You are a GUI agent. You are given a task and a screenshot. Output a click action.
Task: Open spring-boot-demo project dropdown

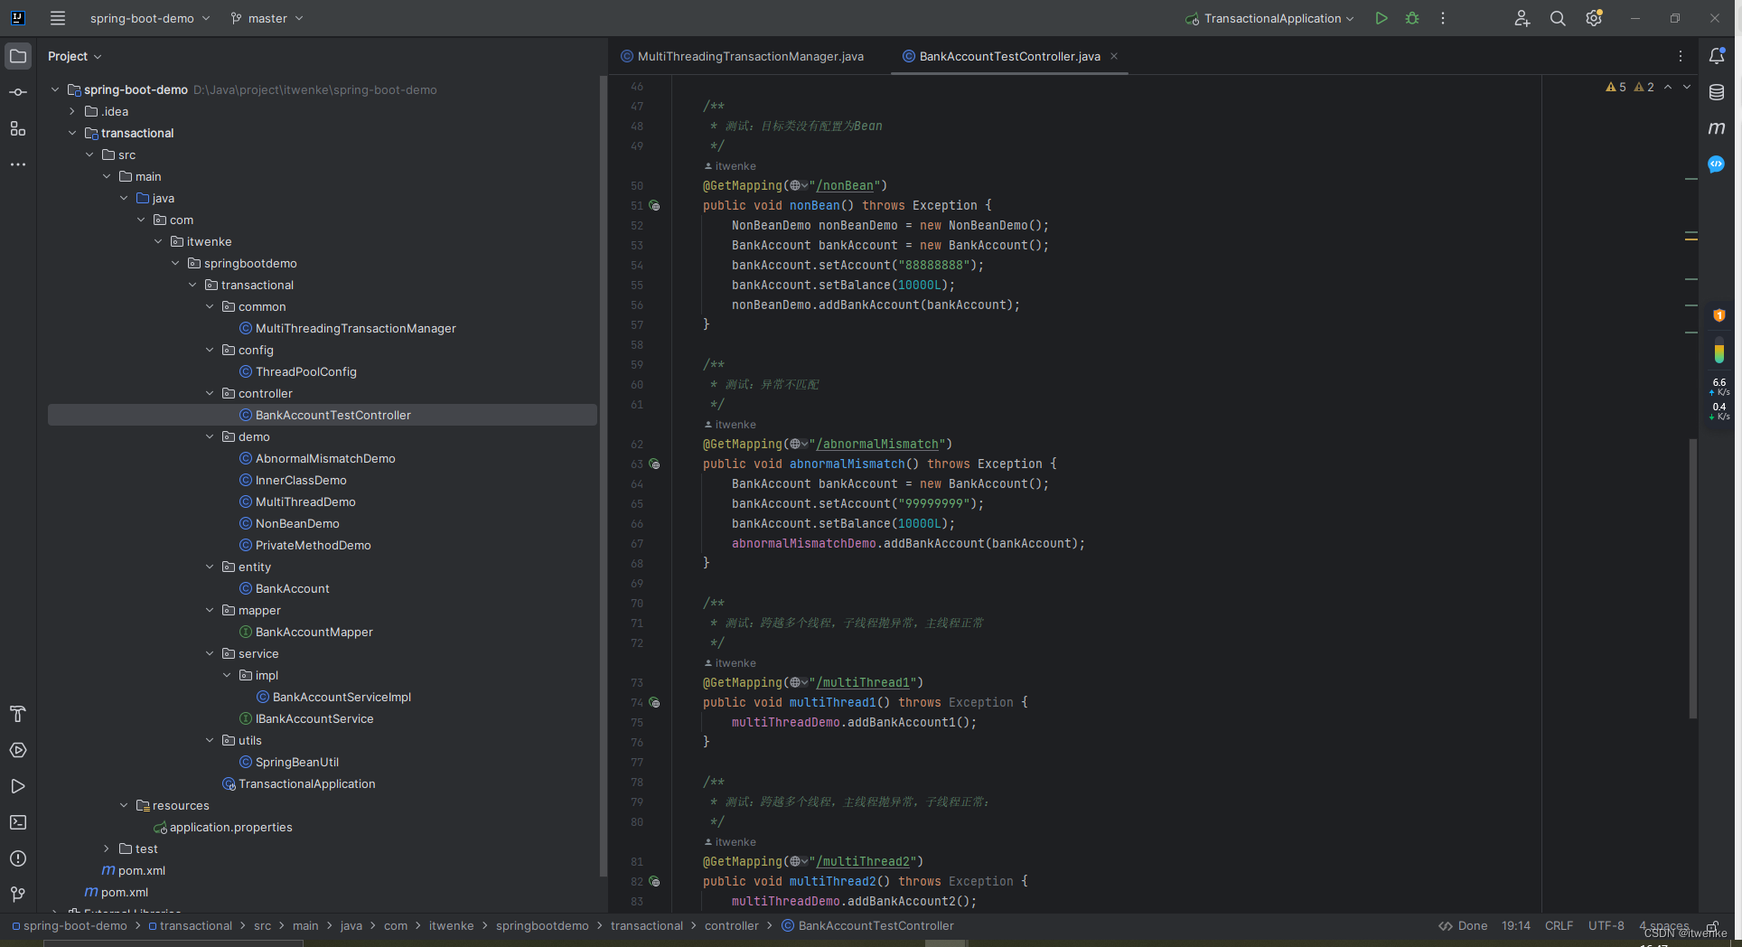coord(149,18)
